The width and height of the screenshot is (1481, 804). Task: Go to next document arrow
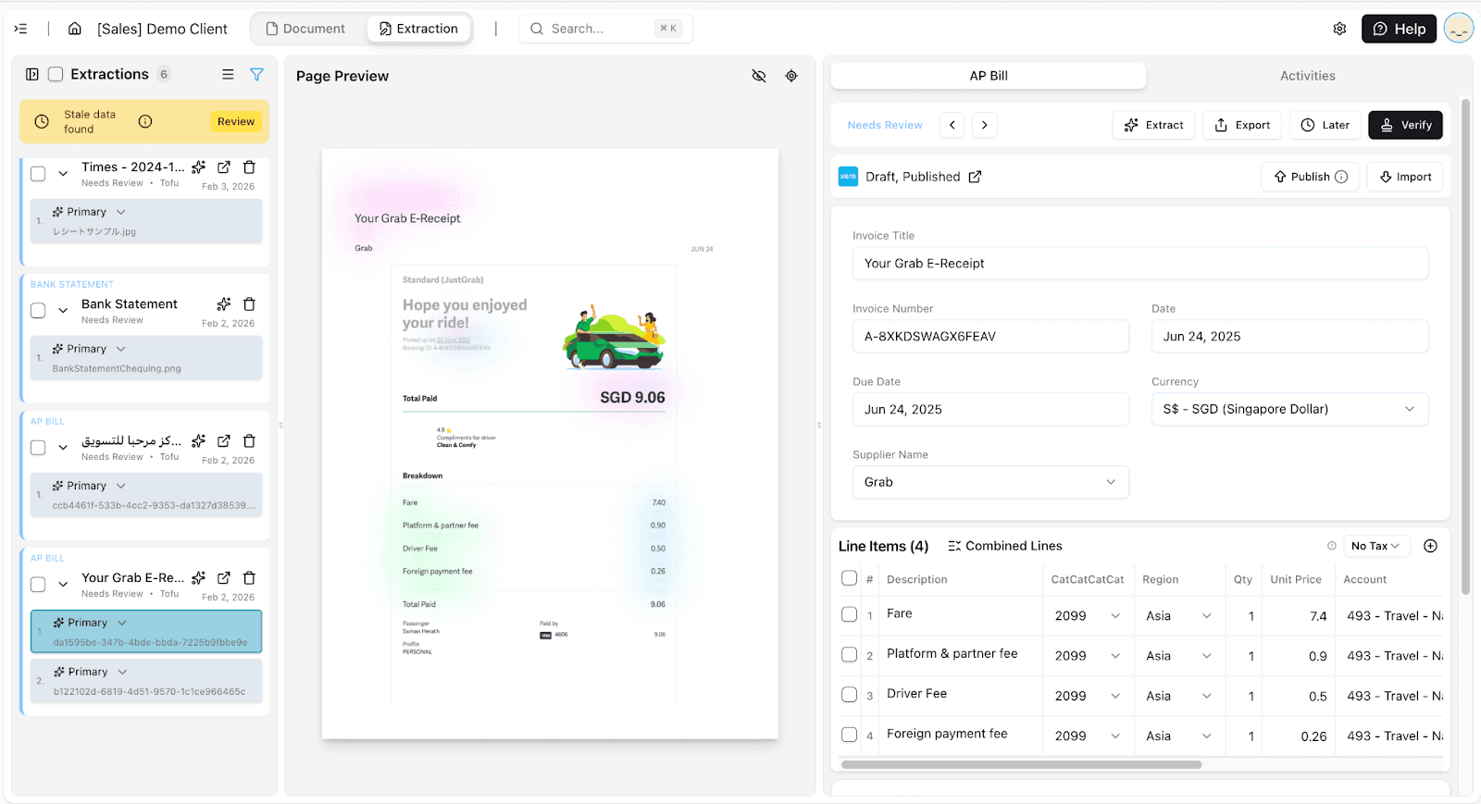(985, 125)
